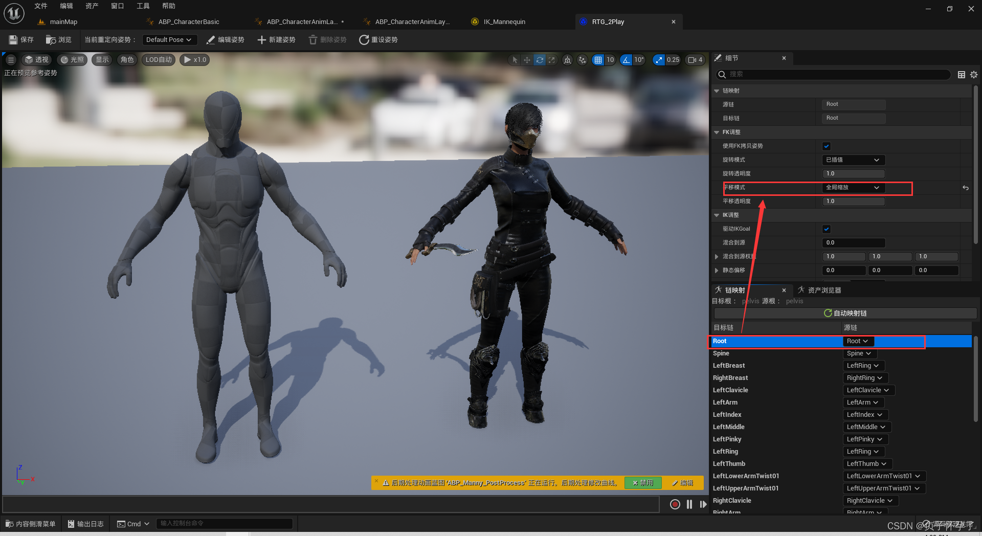Click New Pose (新建姿势) button
Image resolution: width=982 pixels, height=536 pixels.
(x=277, y=40)
